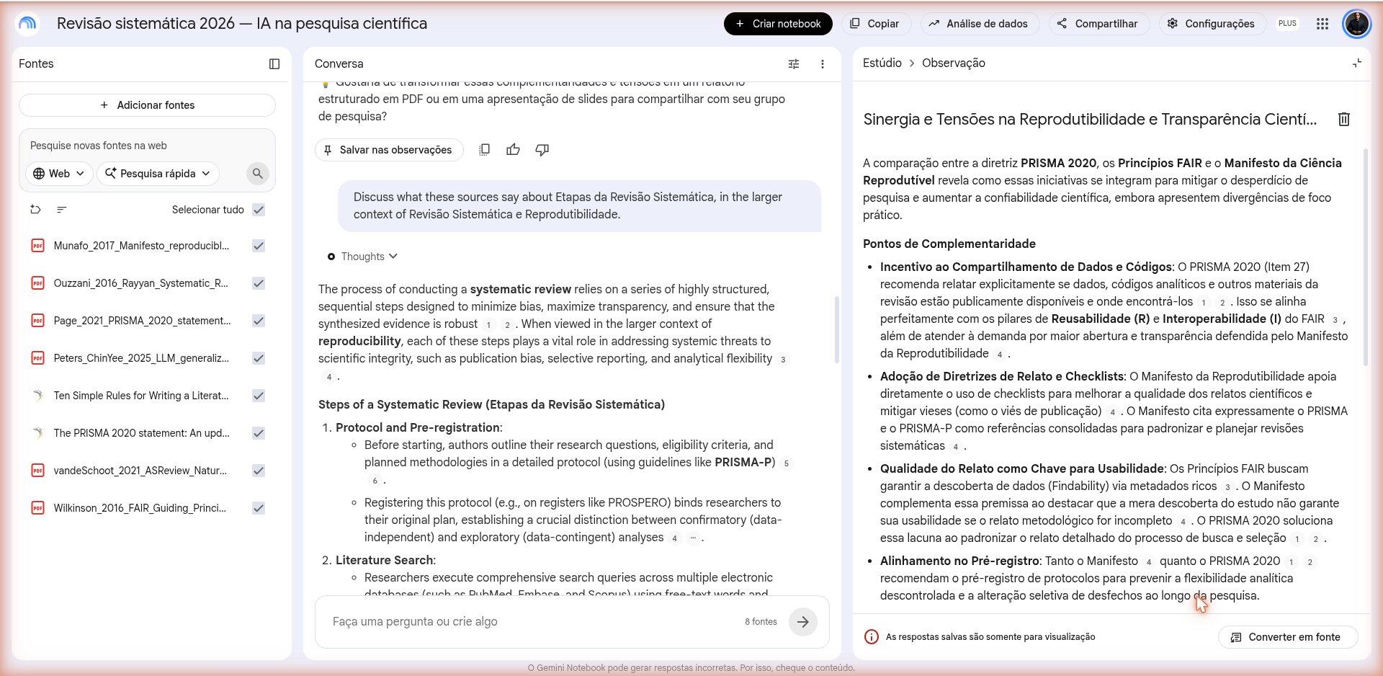Open conversation settings tune icon

click(794, 64)
